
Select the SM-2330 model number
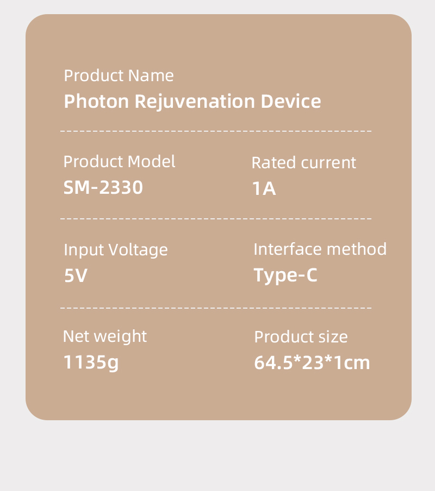coord(103,188)
